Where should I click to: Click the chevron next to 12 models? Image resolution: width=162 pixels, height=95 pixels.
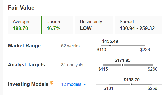coord(85,84)
